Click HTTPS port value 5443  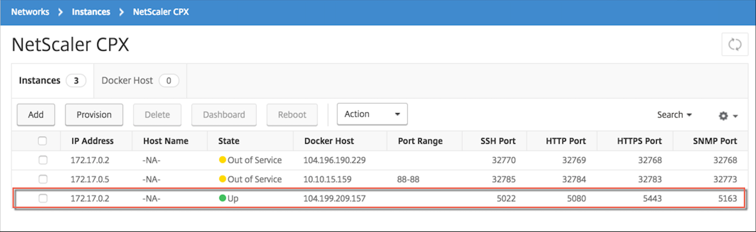[x=652, y=199]
